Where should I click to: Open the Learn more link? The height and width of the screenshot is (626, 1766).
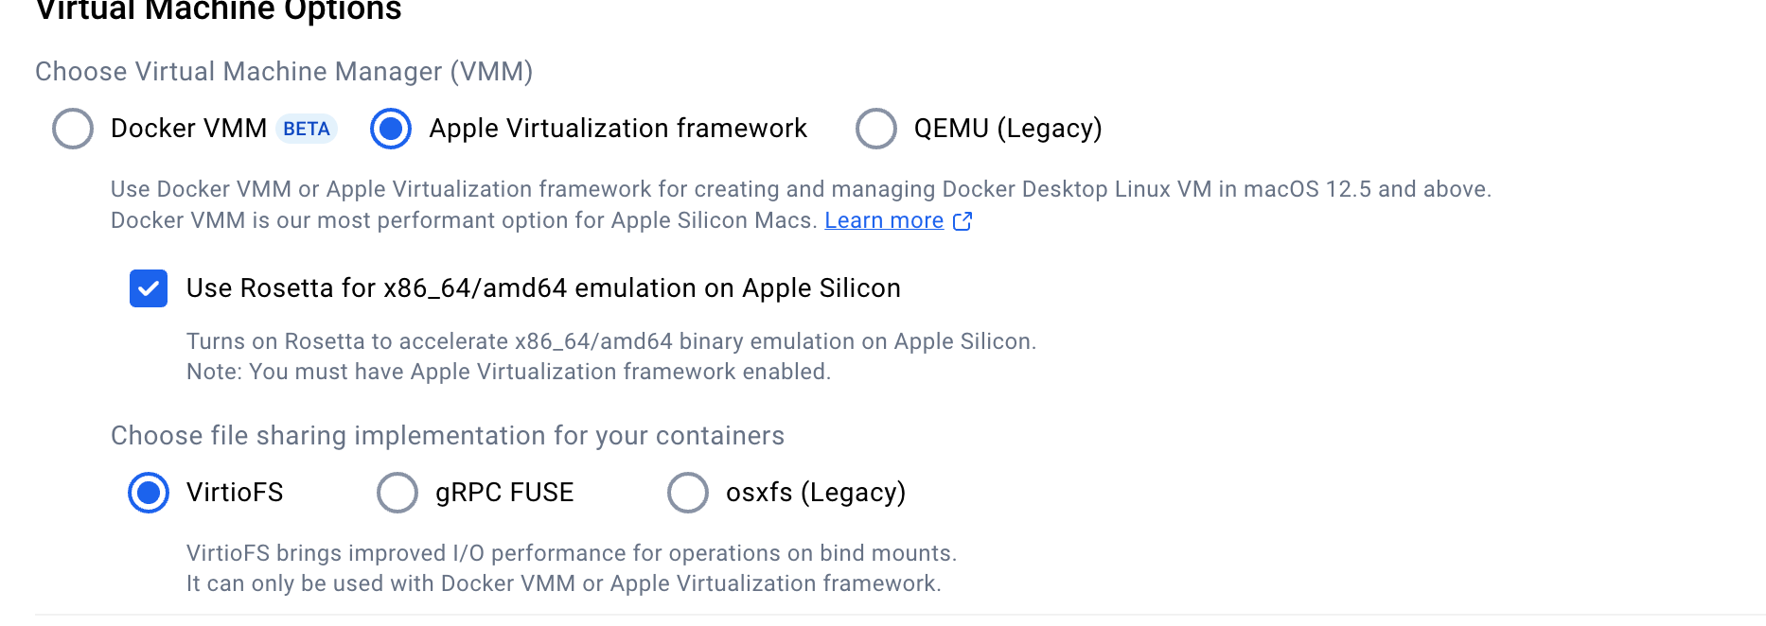884,220
